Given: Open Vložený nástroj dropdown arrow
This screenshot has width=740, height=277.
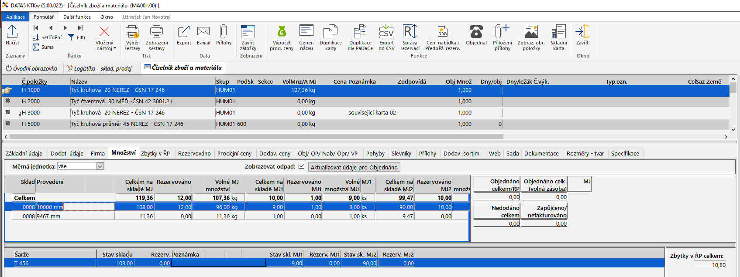Looking at the screenshot, I should (115, 48).
